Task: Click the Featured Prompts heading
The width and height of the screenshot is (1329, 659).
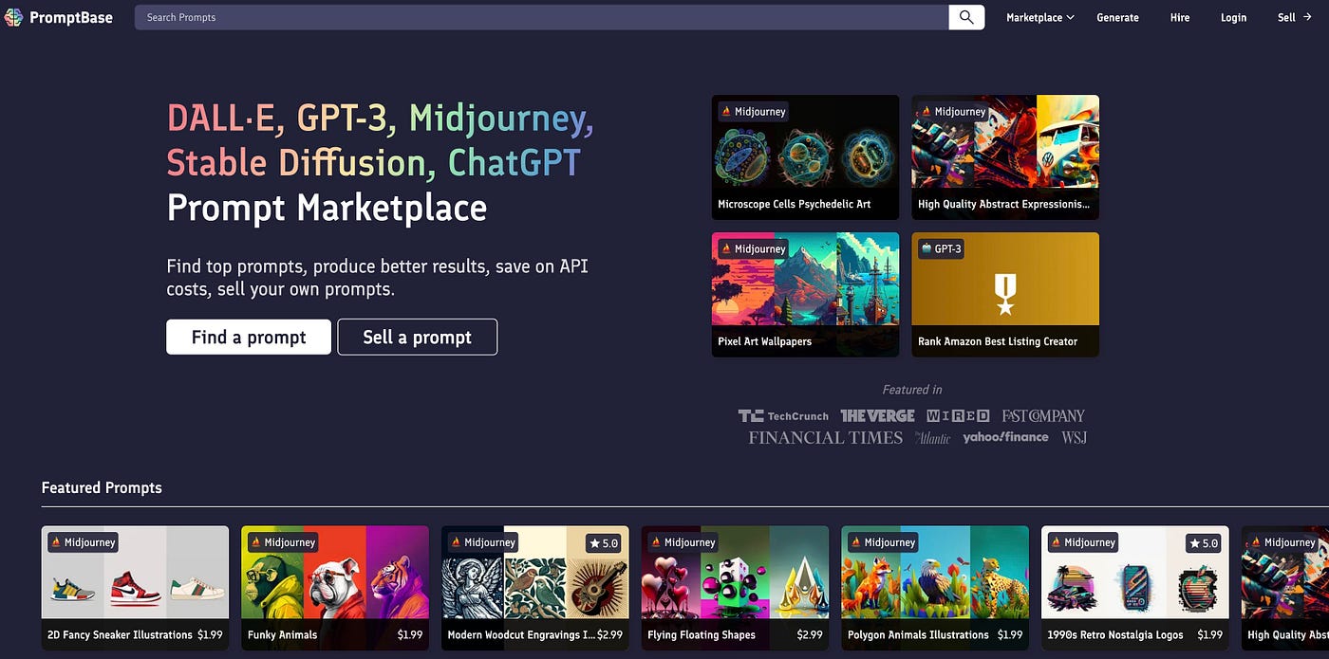Action: 102,487
